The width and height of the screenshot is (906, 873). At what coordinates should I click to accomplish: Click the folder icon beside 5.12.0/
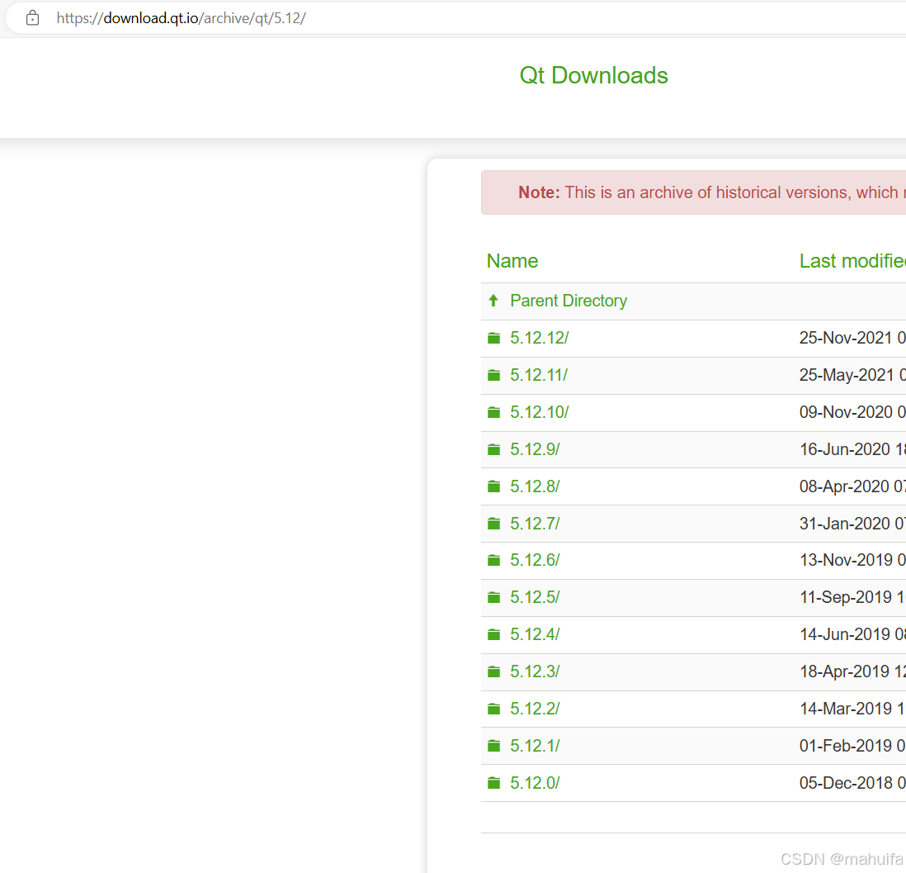pyautogui.click(x=494, y=783)
